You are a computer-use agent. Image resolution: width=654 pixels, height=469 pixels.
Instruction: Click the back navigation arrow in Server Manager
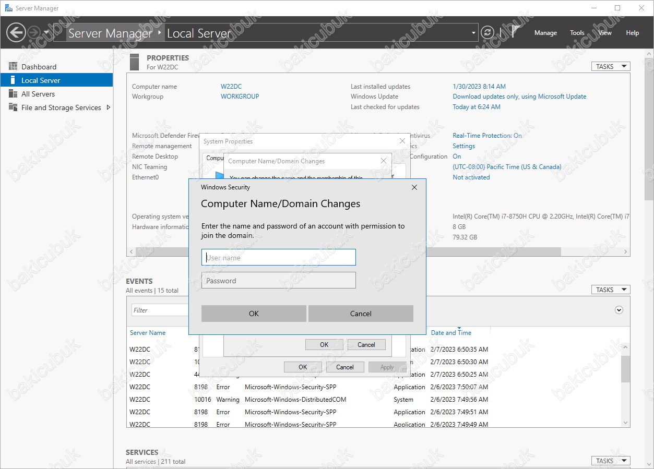[x=16, y=32]
